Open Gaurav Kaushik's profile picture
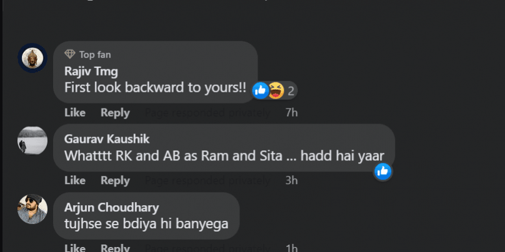 tap(32, 139)
